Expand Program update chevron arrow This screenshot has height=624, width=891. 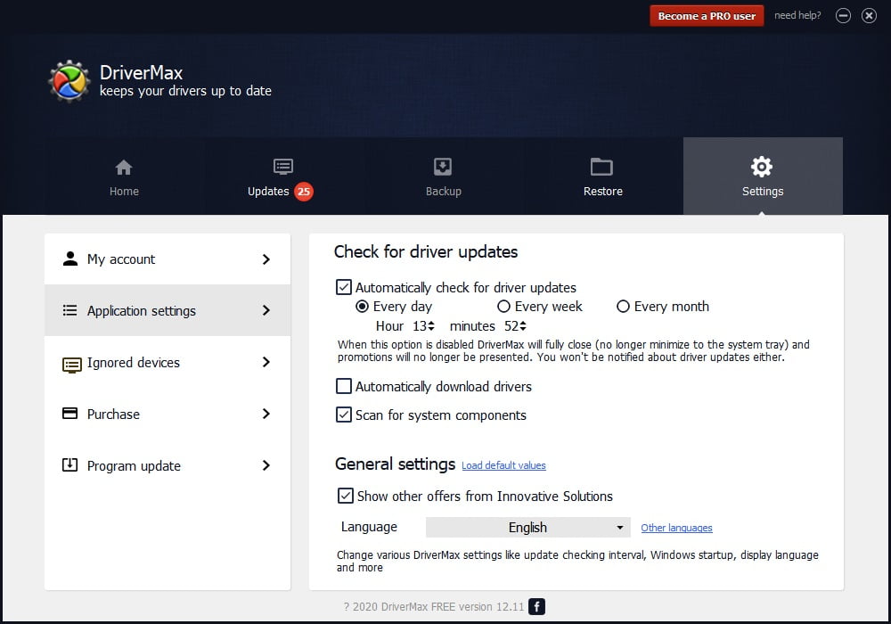266,465
